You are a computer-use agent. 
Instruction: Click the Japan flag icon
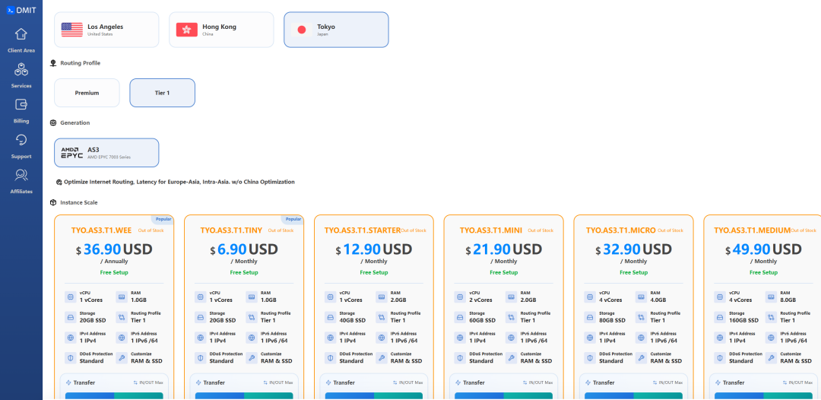(302, 30)
